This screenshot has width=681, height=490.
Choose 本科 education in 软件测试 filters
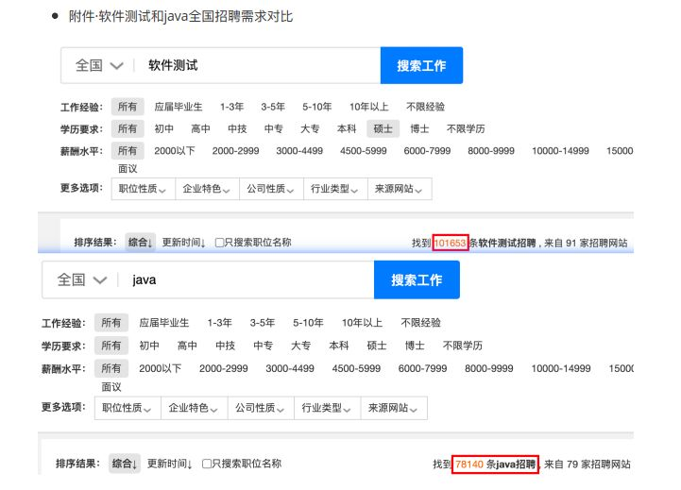(x=346, y=129)
